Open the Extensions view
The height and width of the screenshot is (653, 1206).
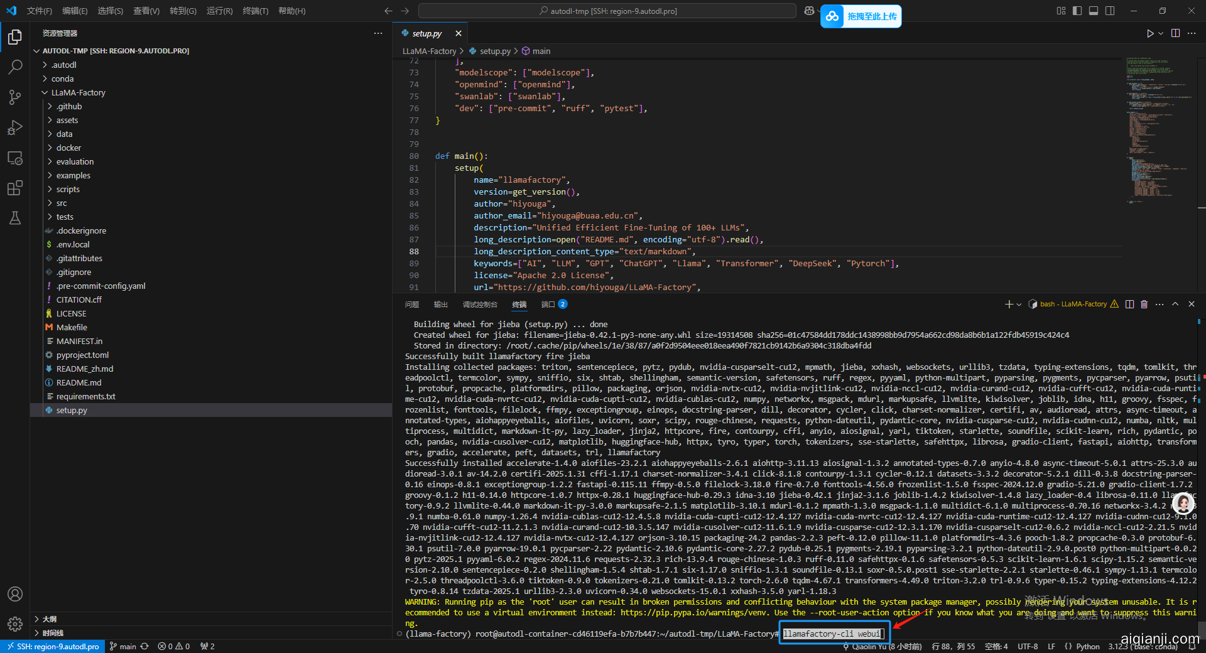[x=15, y=188]
